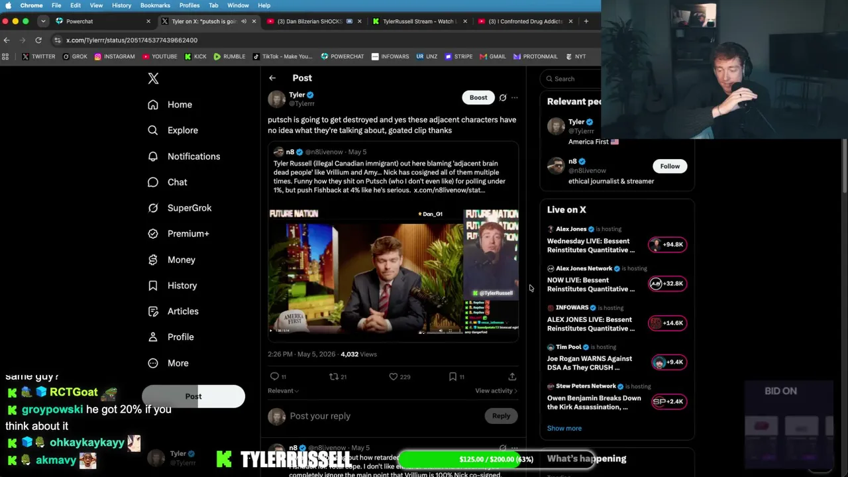The height and width of the screenshot is (477, 848).
Task: Open History in the X sidebar
Action: click(x=172, y=286)
